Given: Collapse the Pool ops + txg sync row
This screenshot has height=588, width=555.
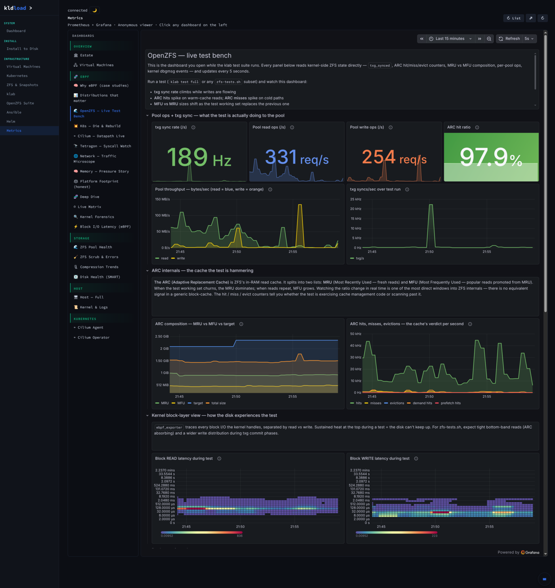Looking at the screenshot, I should [147, 116].
